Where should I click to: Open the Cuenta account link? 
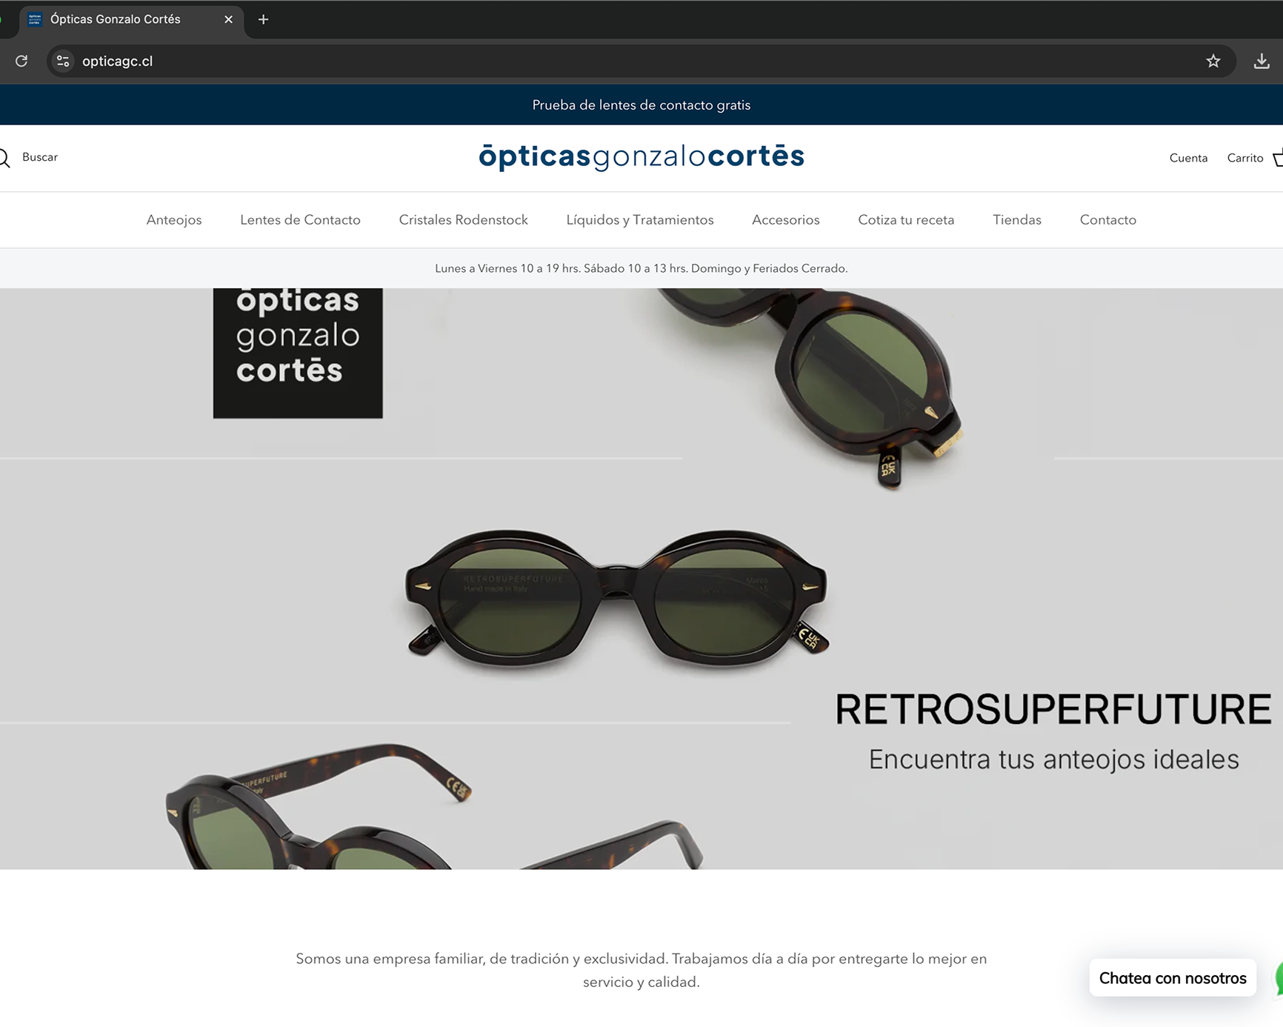tap(1188, 158)
